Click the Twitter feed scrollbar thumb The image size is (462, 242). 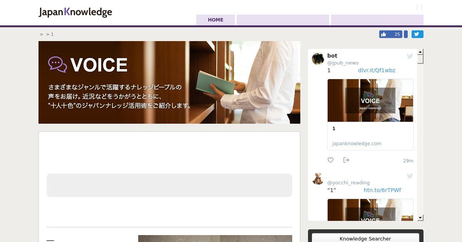(x=420, y=59)
